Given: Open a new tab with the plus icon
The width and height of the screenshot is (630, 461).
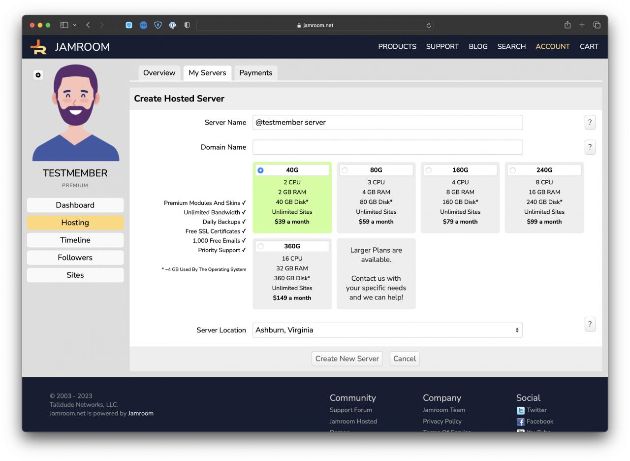Looking at the screenshot, I should [582, 25].
